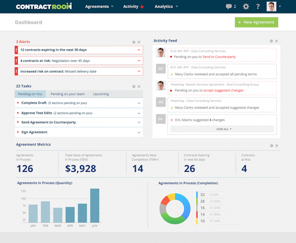Click the red X by Eric Adams suggestion
The height and width of the screenshot is (243, 296).
[x=172, y=120]
